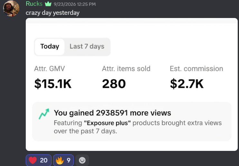Click "You gained 2938591 more views" headline

coord(112,113)
